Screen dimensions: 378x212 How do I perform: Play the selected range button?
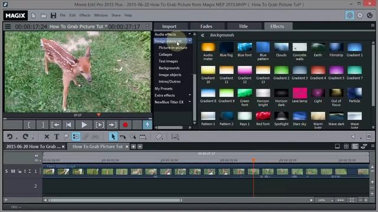point(100,125)
